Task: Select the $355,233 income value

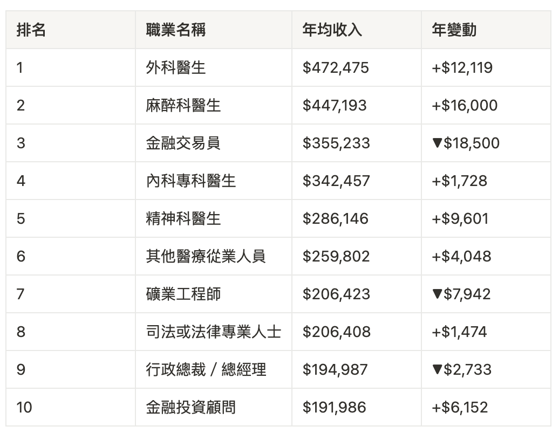Action: [x=336, y=143]
